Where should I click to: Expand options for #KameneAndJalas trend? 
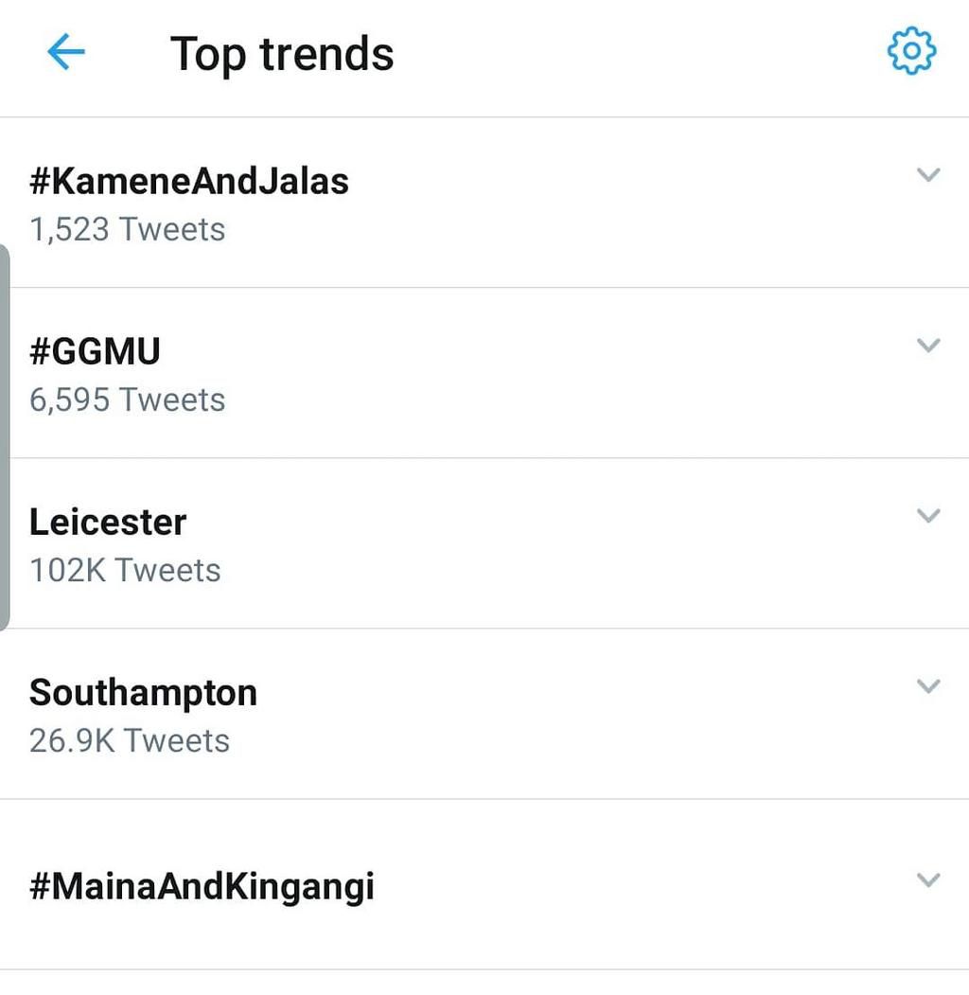[x=928, y=175]
